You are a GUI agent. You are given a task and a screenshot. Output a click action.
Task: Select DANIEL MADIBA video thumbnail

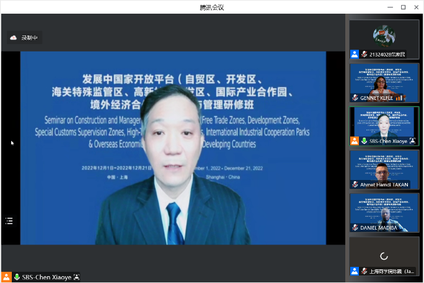point(384,213)
